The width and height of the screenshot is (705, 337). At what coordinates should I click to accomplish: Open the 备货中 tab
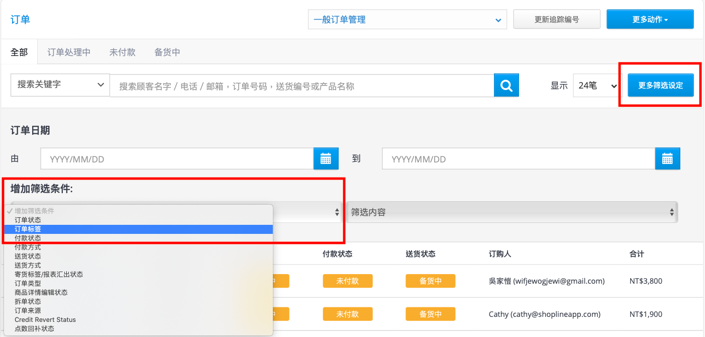(x=167, y=52)
